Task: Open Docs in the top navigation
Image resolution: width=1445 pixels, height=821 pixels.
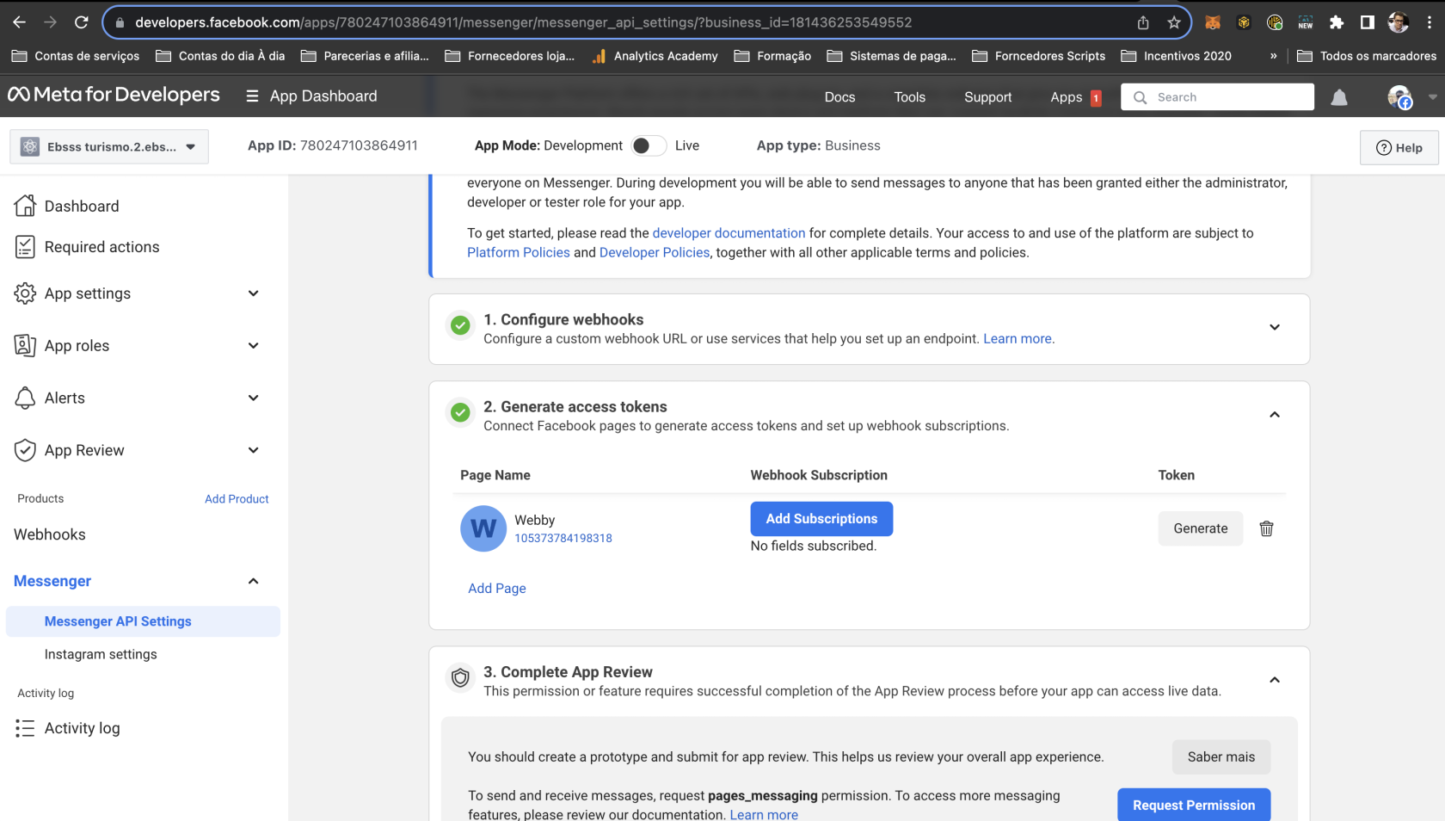Action: pos(839,97)
